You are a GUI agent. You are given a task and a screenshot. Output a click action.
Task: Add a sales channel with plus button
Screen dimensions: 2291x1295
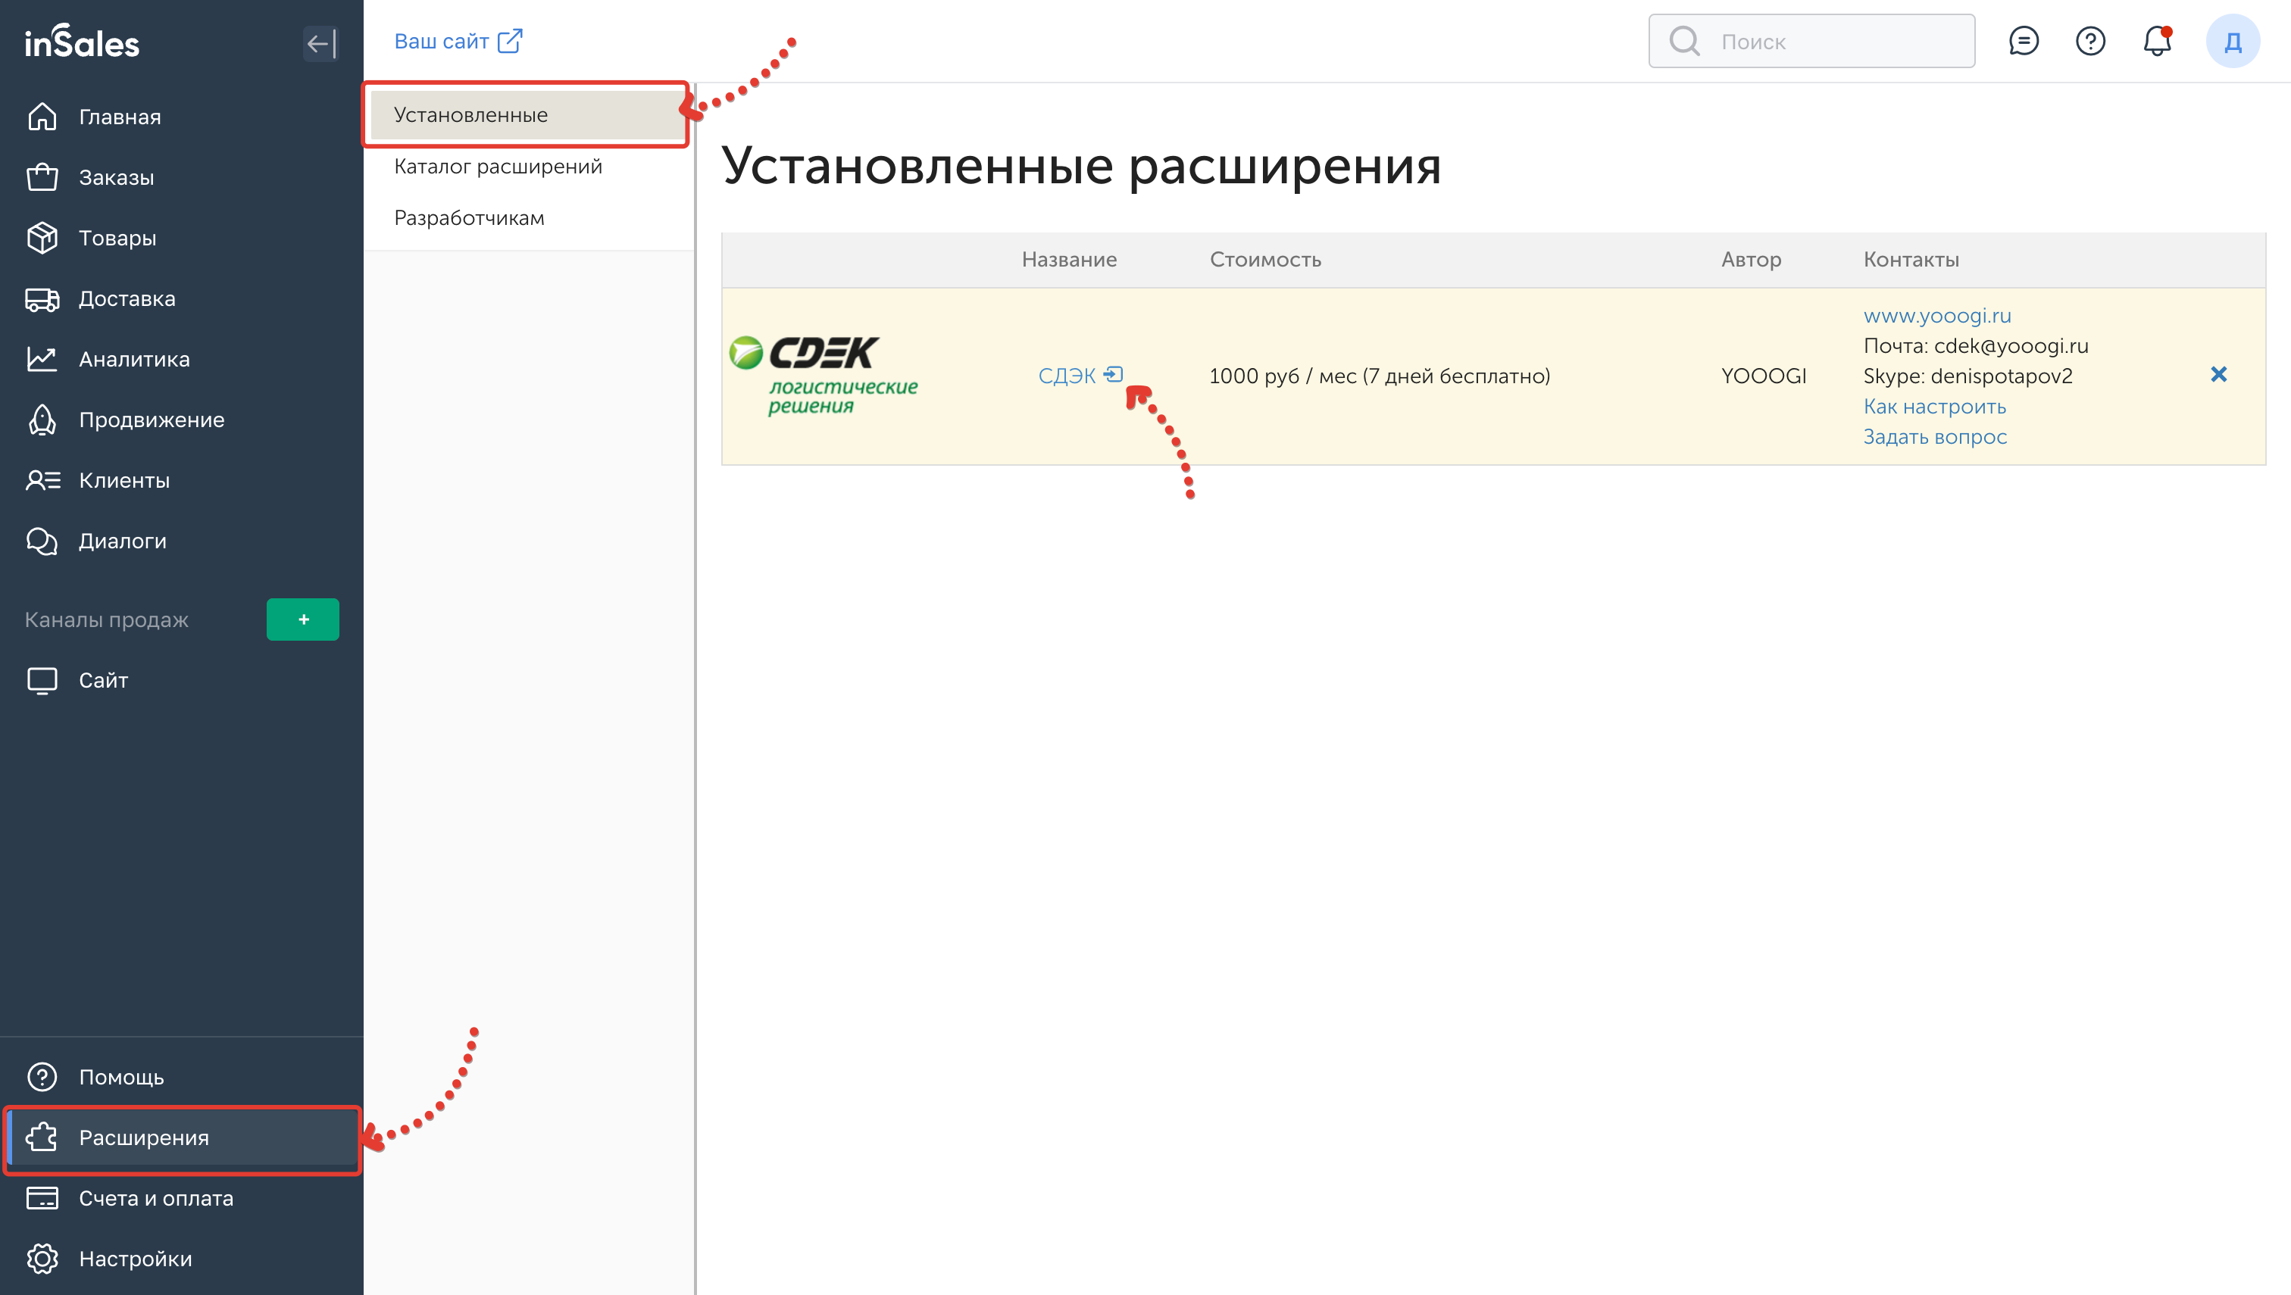[x=302, y=619]
